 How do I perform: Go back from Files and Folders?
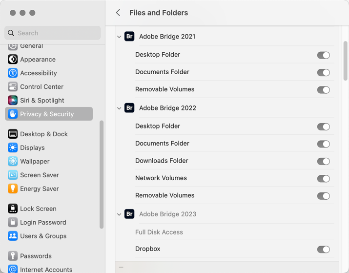tap(118, 13)
